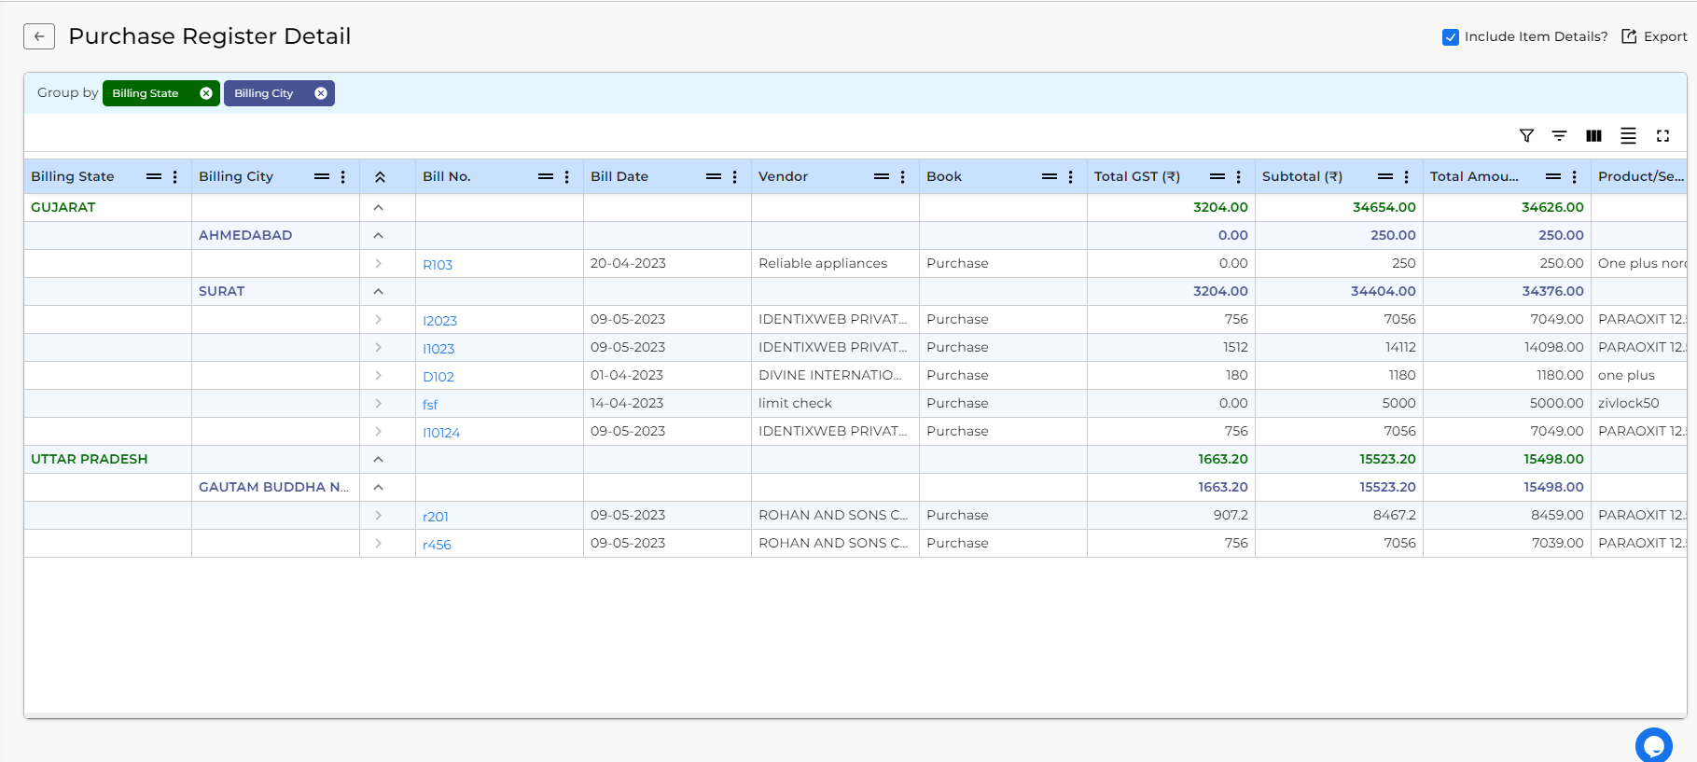Collapse the AHMEDABAD group

coord(378,235)
